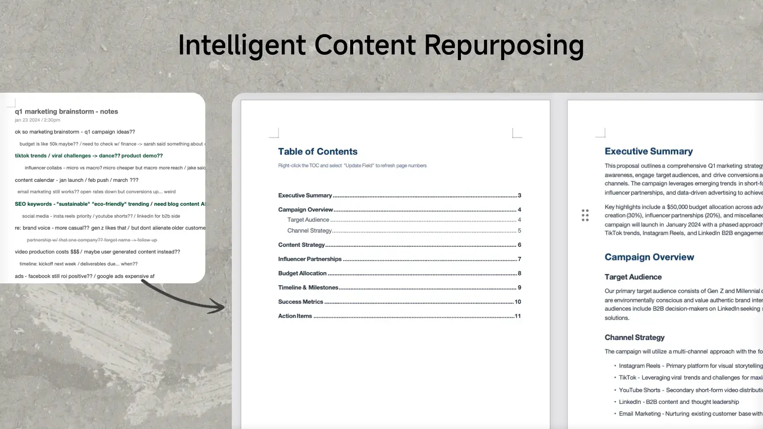Select the Target Audience TOC sub-entry

[308, 219]
